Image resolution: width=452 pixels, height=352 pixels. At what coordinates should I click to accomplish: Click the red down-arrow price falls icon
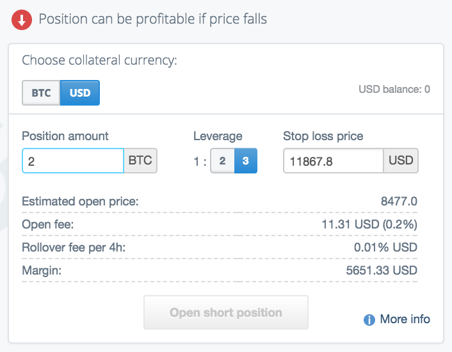click(22, 20)
